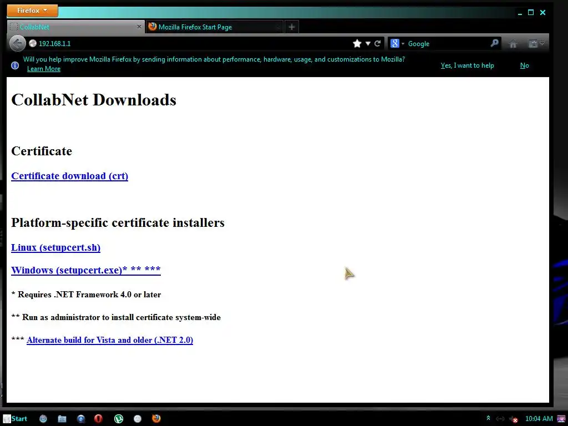Click the 10:04 AM clock
The image size is (568, 426).
coord(539,419)
